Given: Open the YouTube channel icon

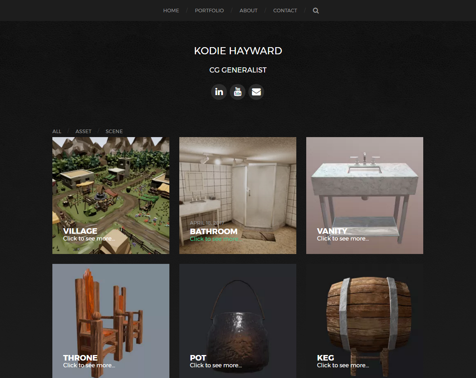Looking at the screenshot, I should click(x=238, y=92).
